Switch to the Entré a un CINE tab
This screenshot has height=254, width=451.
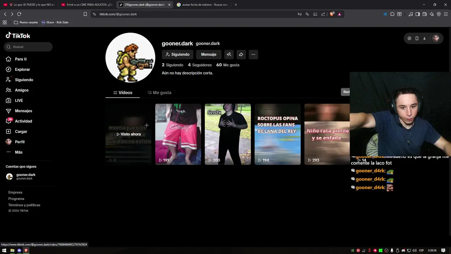coord(87,5)
